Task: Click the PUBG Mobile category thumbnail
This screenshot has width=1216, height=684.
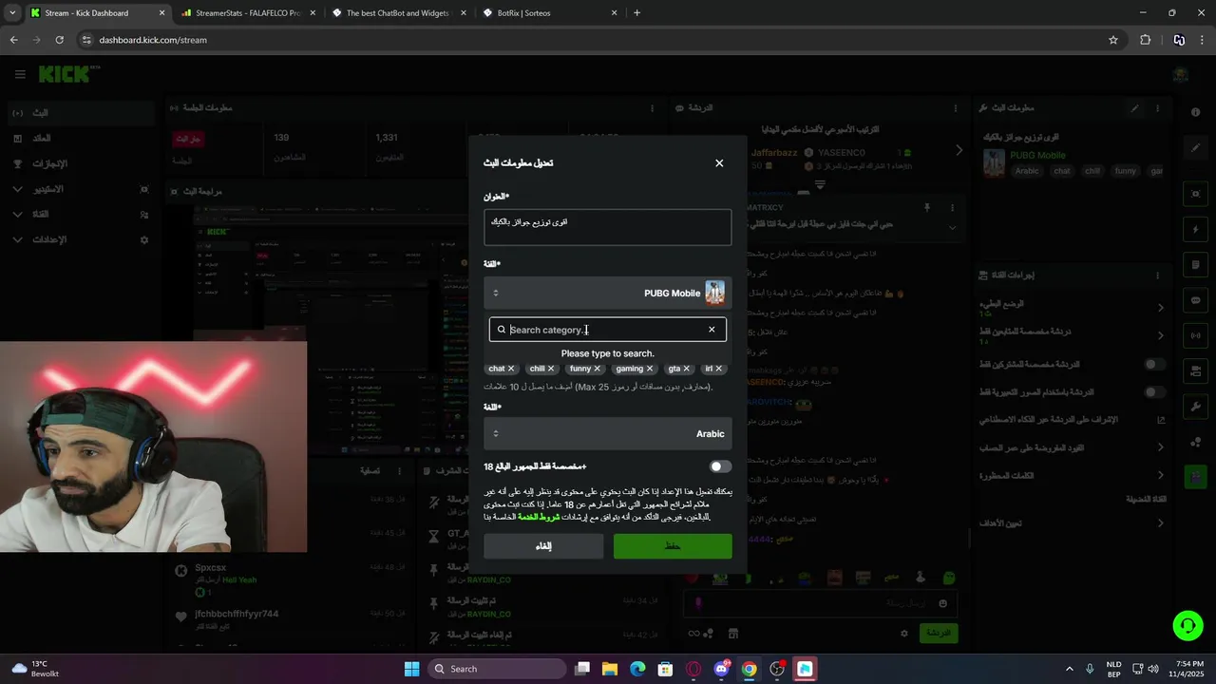Action: [714, 293]
